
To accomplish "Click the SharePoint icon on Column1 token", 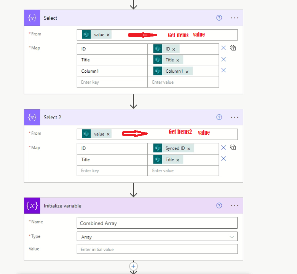I will tap(158, 71).
